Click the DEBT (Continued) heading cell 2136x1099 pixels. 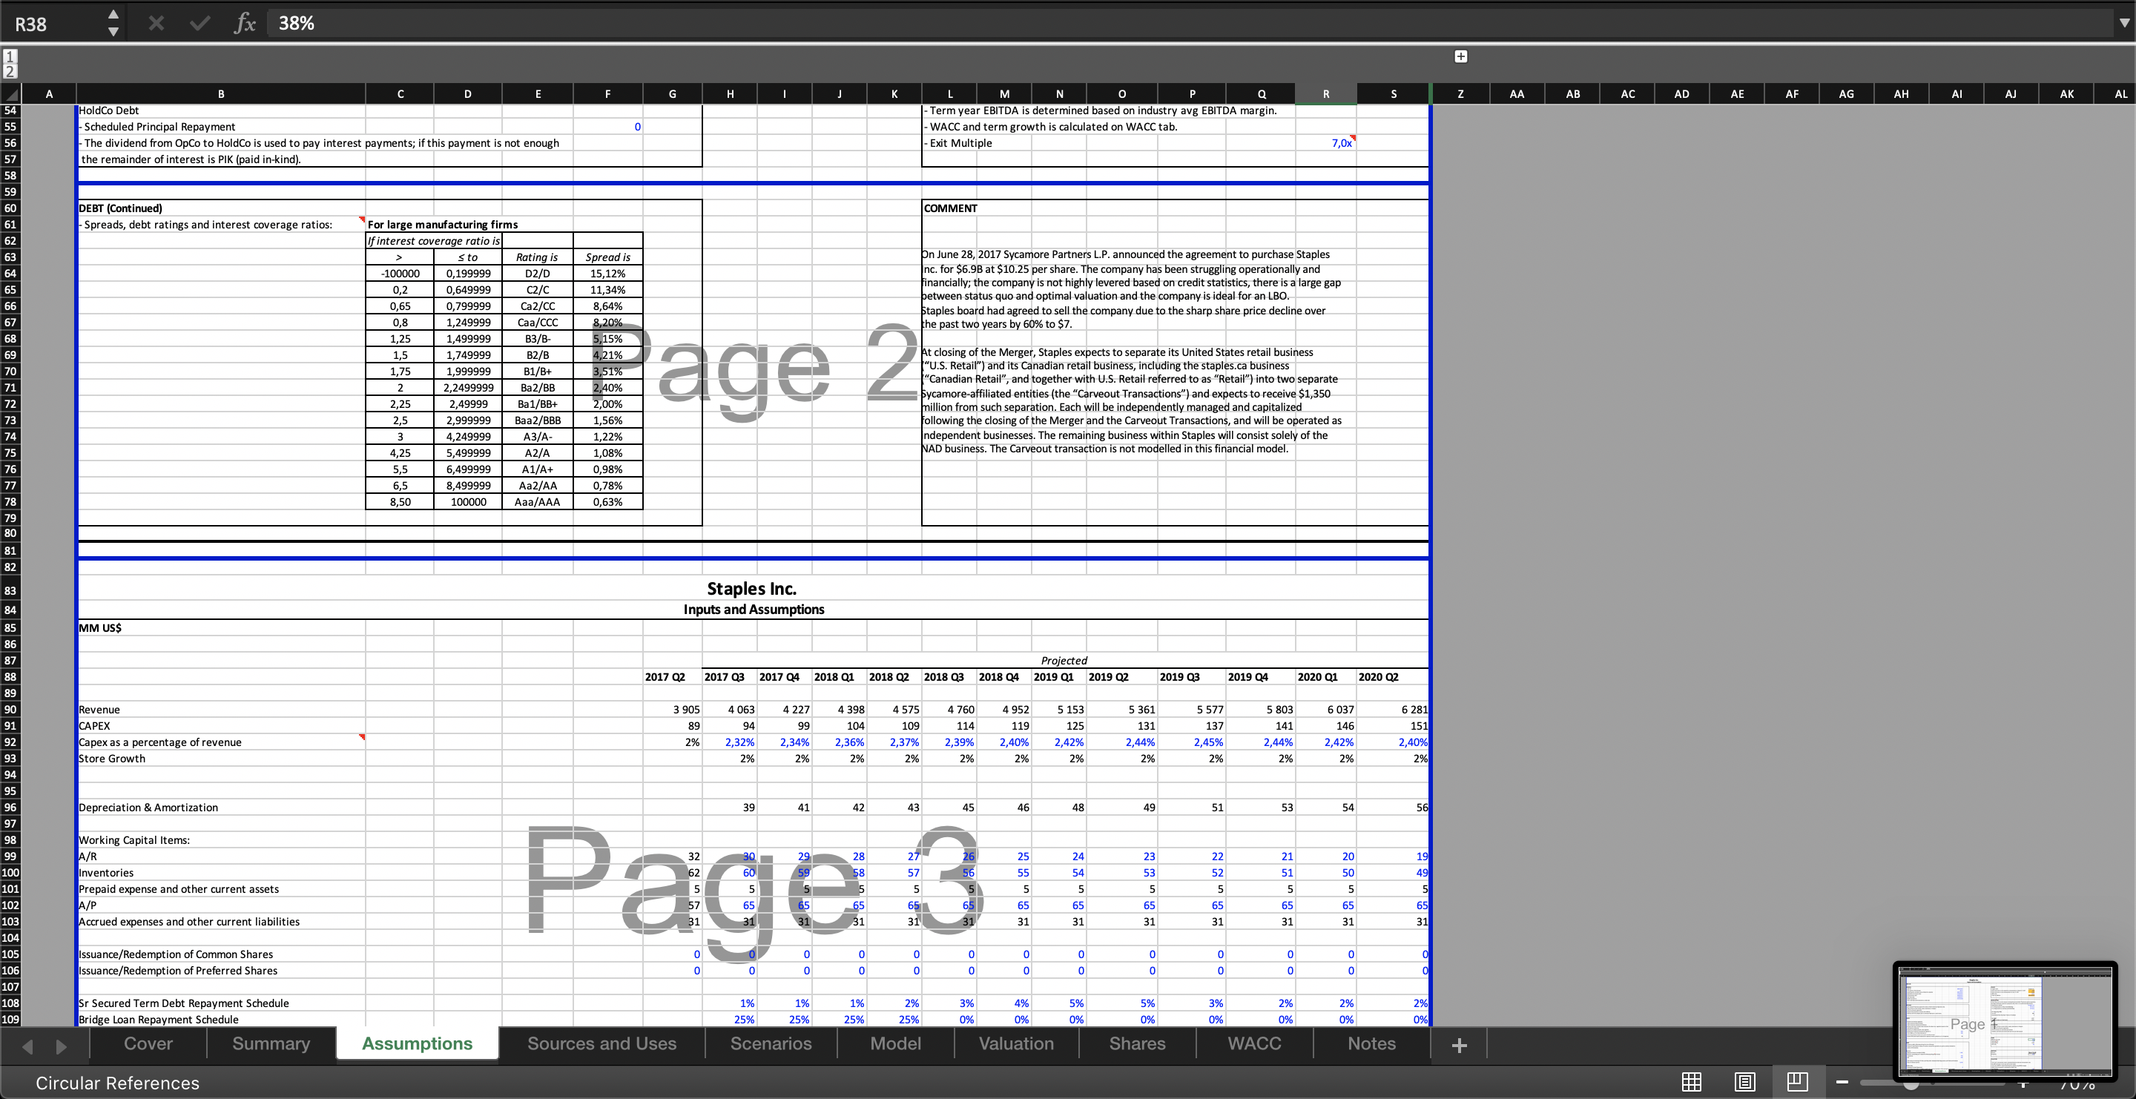[120, 209]
